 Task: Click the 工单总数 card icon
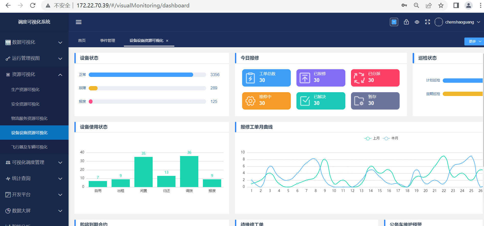250,78
